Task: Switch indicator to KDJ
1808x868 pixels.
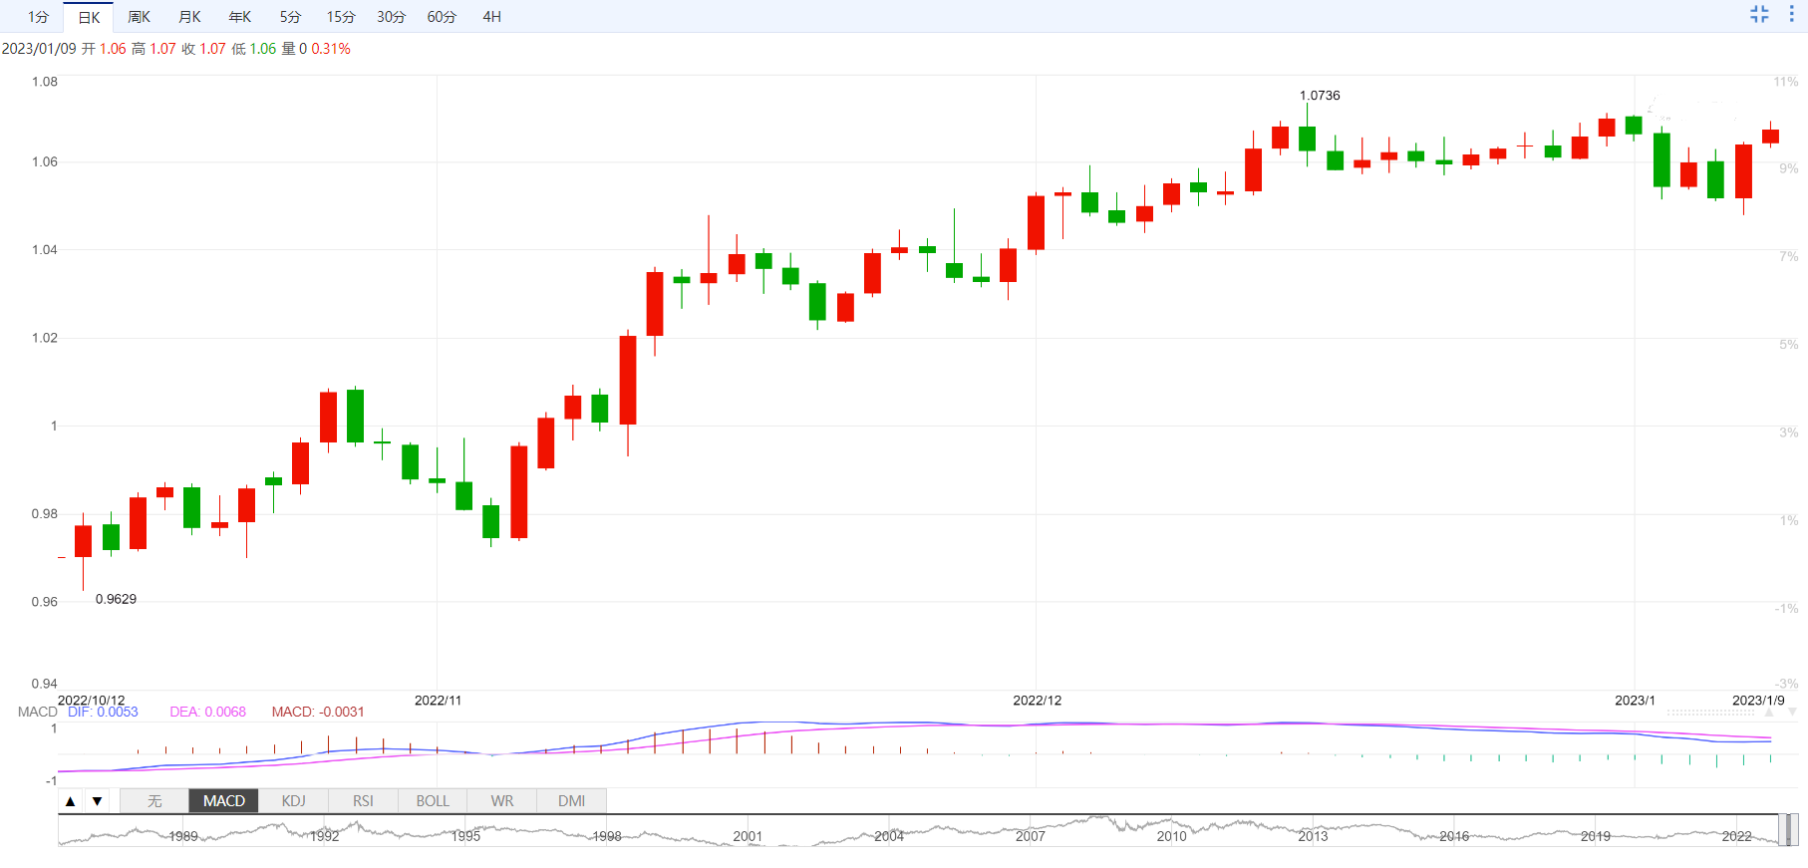Action: pyautogui.click(x=293, y=801)
